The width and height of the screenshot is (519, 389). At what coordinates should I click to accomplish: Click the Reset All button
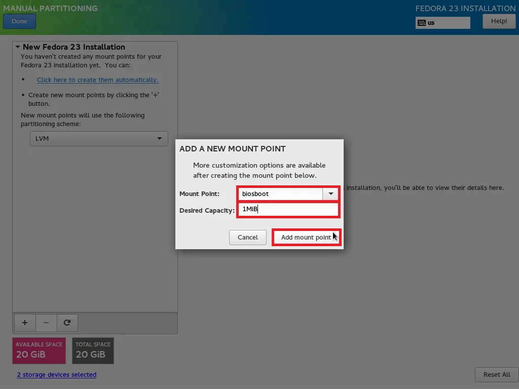(x=497, y=375)
